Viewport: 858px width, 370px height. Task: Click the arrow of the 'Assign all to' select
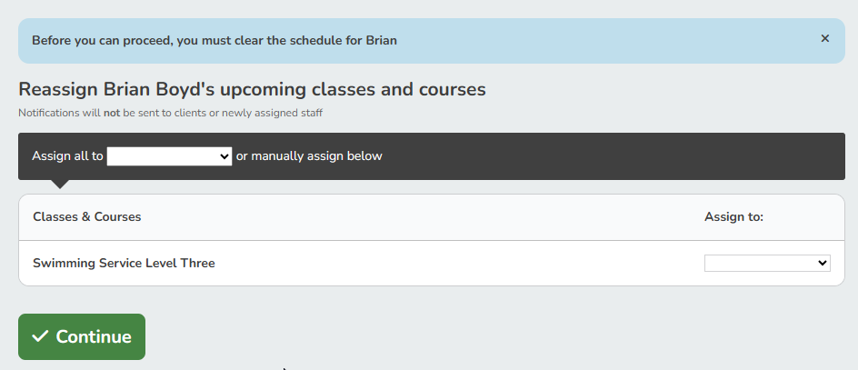pos(225,156)
